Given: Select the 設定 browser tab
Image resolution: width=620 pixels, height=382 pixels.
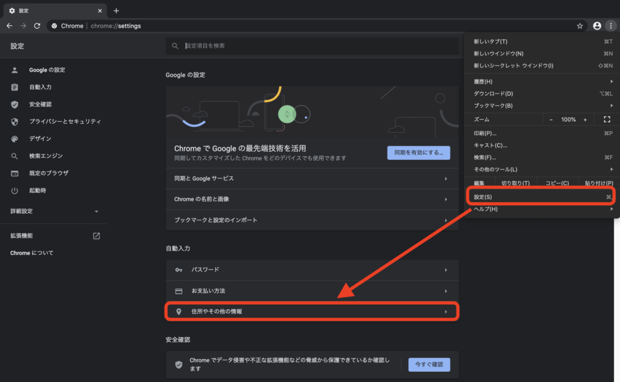Looking at the screenshot, I should (55, 11).
